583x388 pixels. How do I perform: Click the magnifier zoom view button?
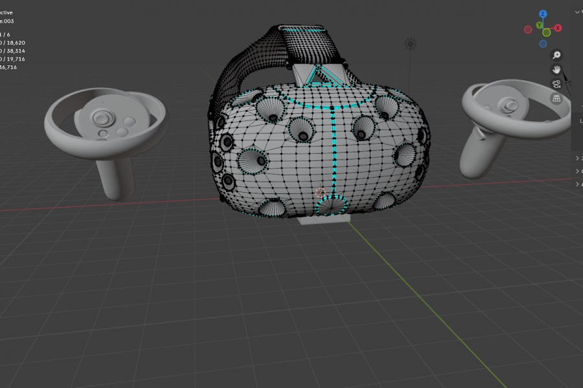[556, 55]
